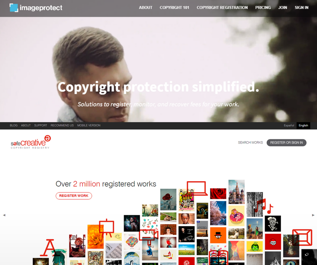Click the Register or Sign In button
Screen dimensions: 317x265
pyautogui.click(x=286, y=143)
